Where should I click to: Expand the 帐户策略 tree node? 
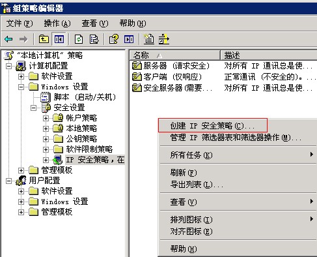coord(46,118)
